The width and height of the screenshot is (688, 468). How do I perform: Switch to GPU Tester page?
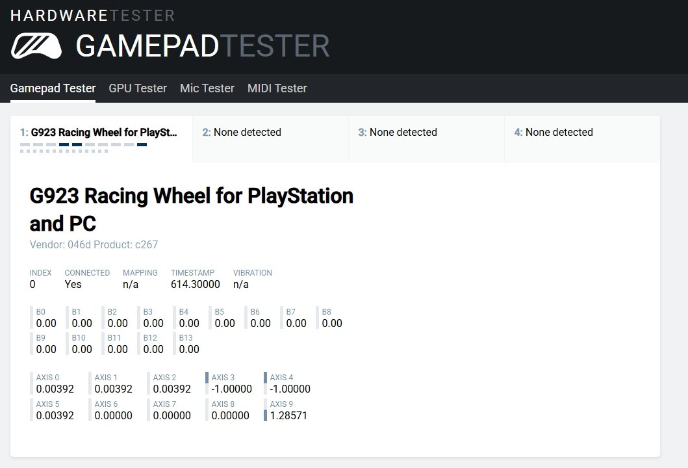(138, 88)
